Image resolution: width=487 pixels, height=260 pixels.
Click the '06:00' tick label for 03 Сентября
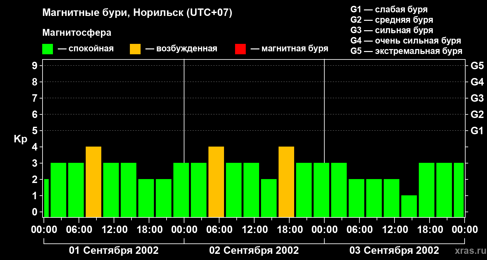pos(359,230)
